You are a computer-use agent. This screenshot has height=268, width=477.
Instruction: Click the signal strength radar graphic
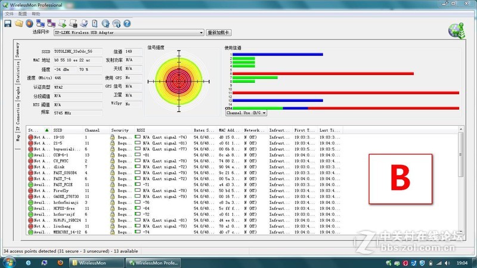179,81
